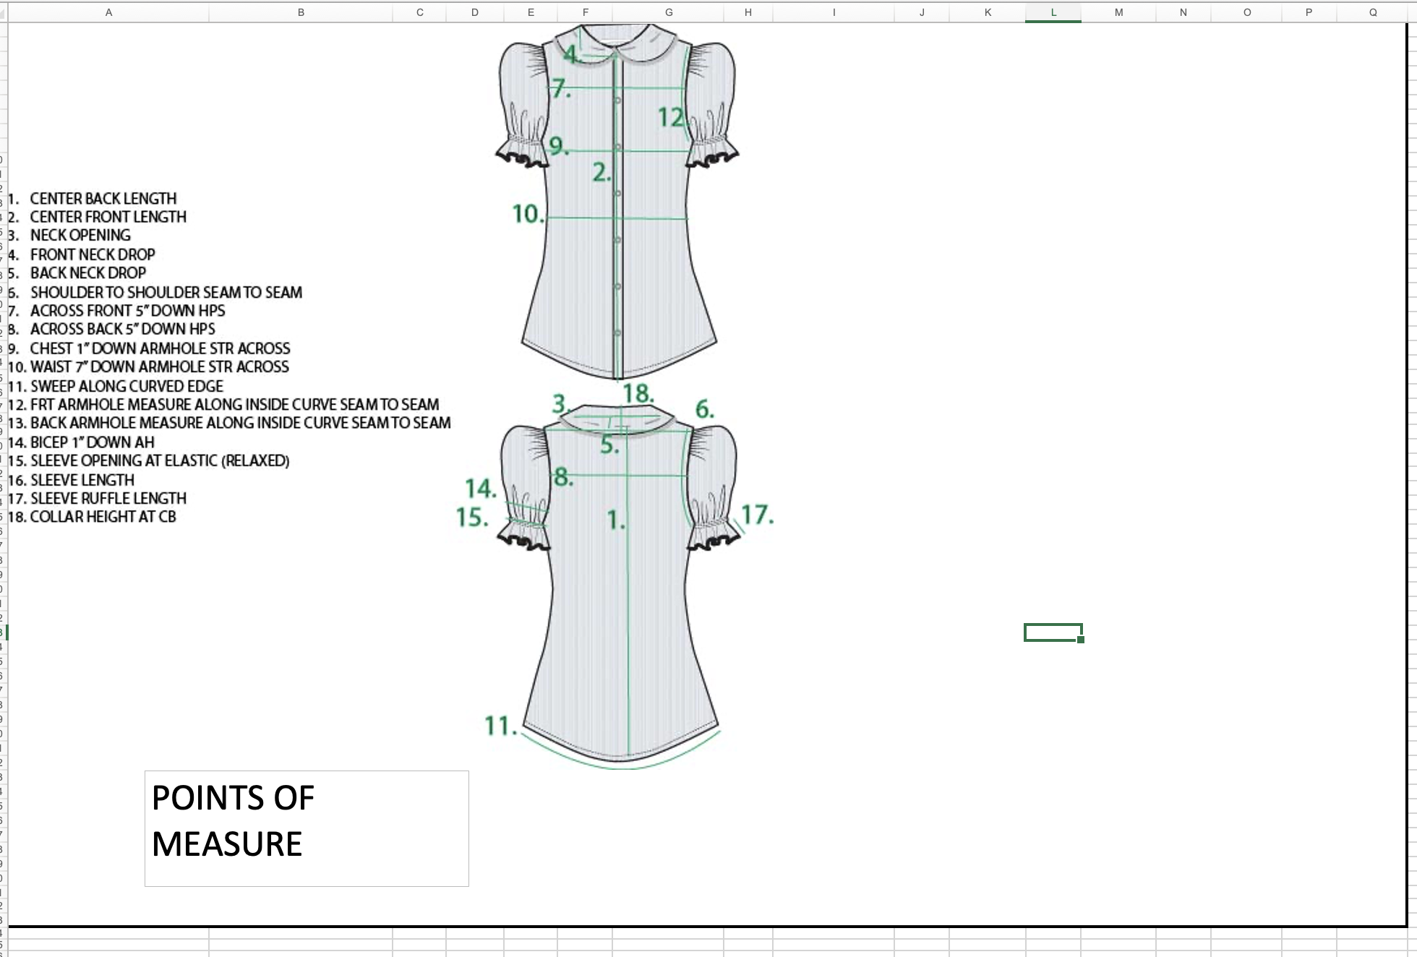This screenshot has width=1417, height=957.
Task: Click the cell fill handle square
Action: tap(1081, 640)
